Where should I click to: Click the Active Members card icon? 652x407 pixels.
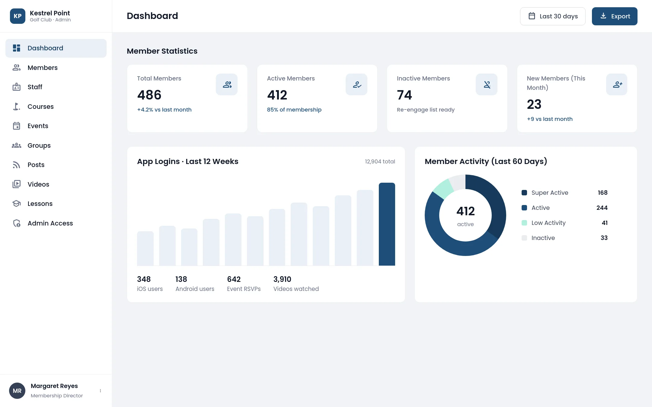(x=356, y=84)
